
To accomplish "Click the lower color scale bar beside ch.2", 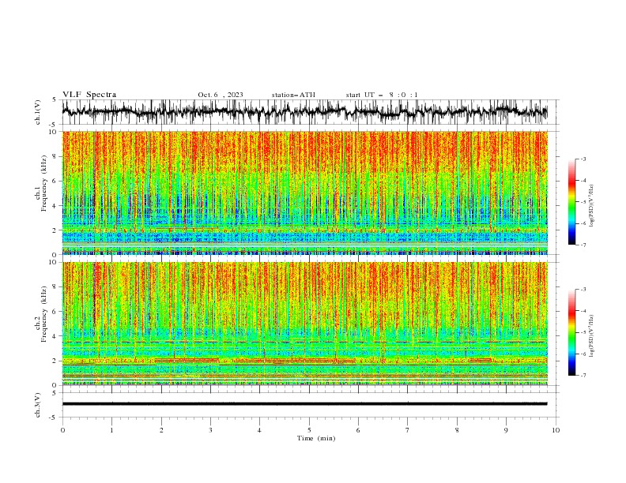I will point(571,332).
